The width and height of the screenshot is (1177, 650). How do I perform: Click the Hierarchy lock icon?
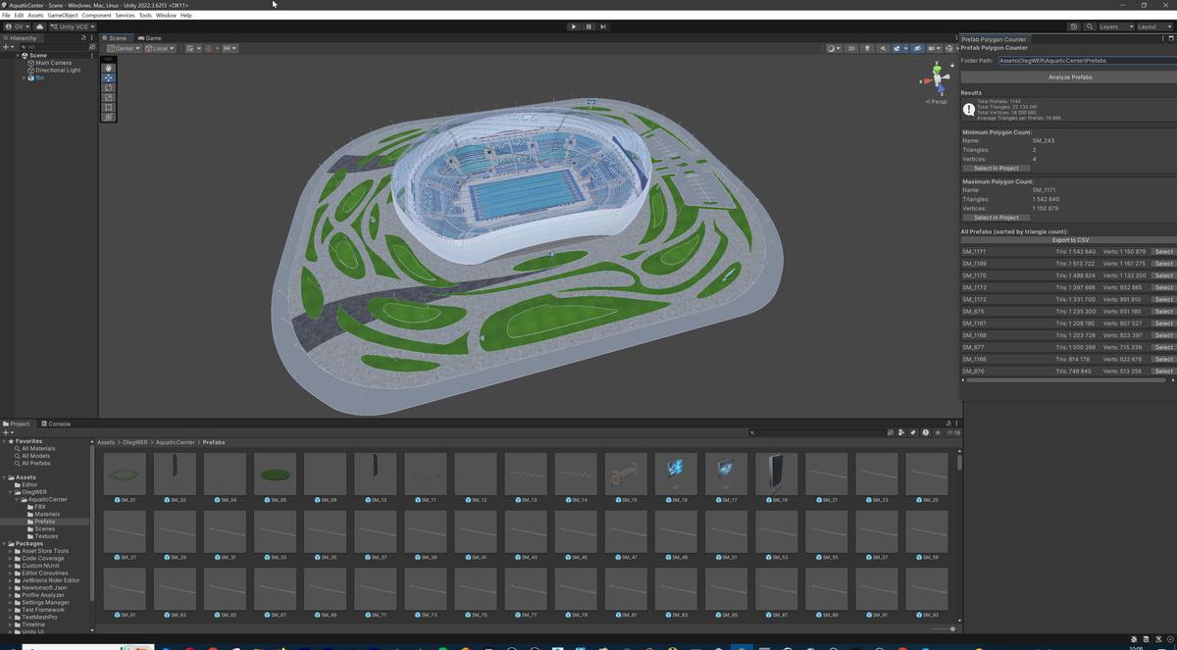point(83,38)
